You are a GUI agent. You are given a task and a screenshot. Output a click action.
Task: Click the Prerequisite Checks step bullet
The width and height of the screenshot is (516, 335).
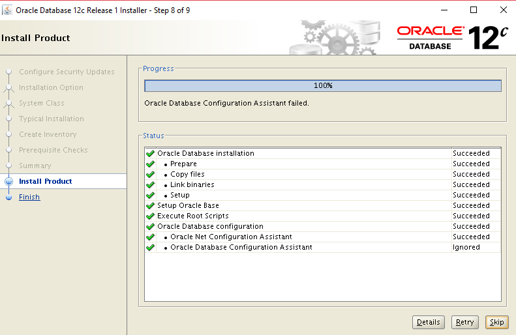(x=9, y=150)
